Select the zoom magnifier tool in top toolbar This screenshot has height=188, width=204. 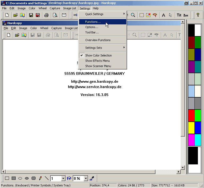coord(133,15)
